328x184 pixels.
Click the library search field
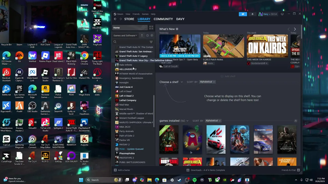tap(131, 42)
